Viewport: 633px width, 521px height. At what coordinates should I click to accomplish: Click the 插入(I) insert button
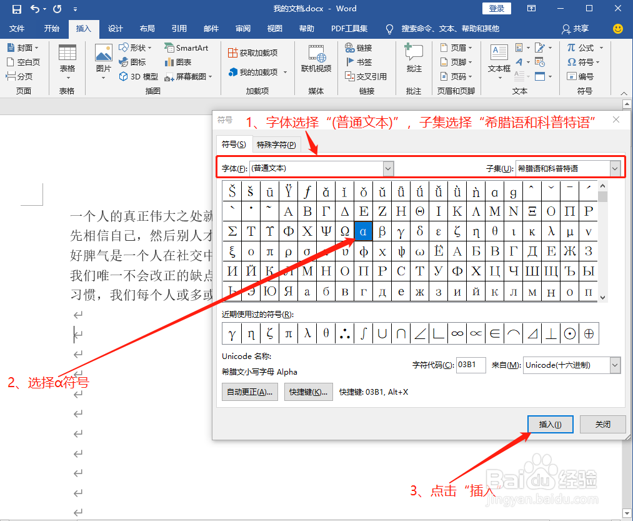click(x=550, y=425)
